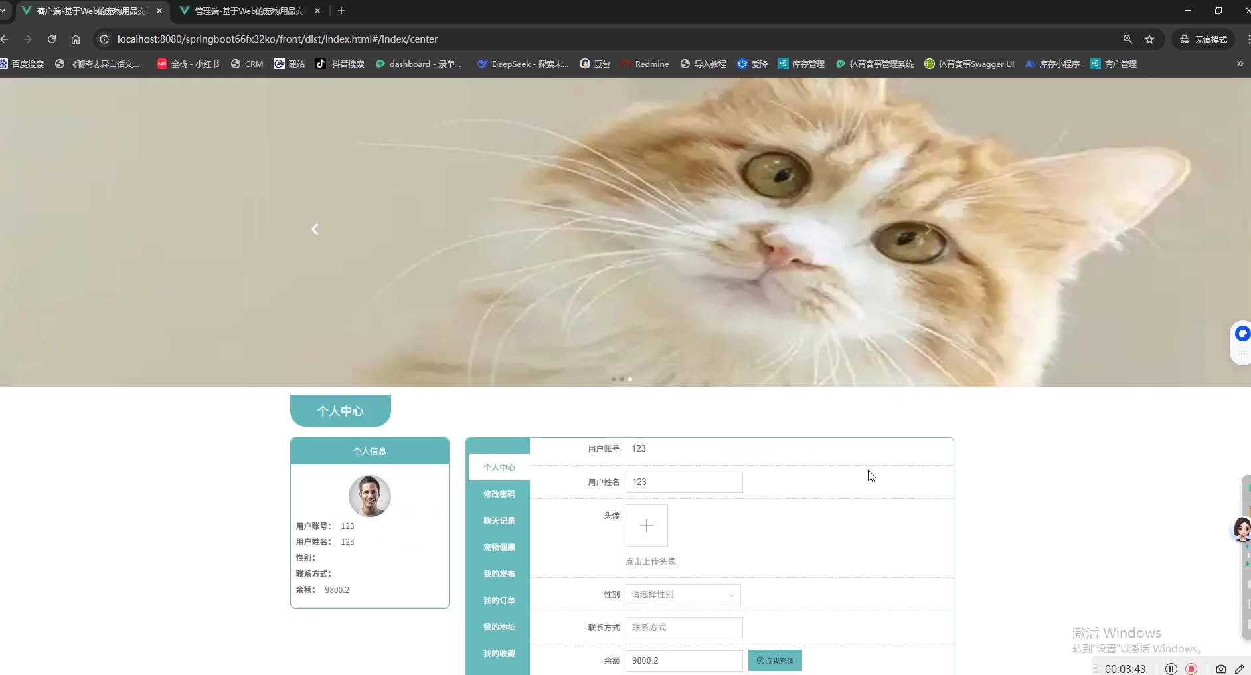Open the 性别 gender dropdown

pos(683,595)
